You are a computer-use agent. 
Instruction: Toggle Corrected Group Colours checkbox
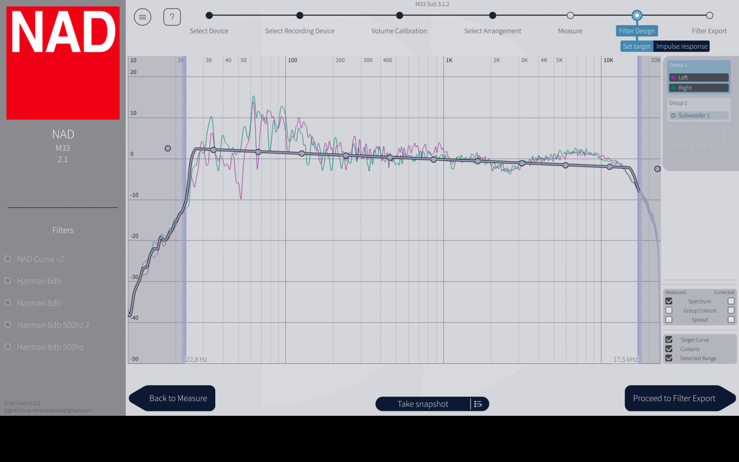pos(731,310)
